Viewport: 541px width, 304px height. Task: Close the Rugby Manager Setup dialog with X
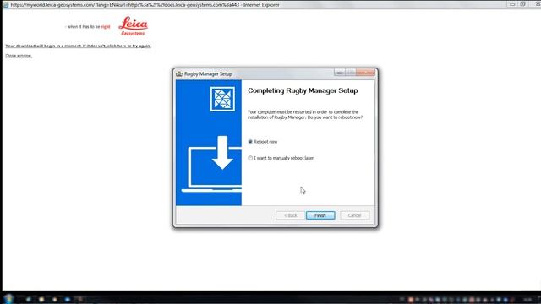[x=366, y=73]
